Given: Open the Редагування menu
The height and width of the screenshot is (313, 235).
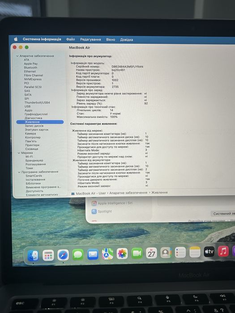Looking at the screenshot, I should pos(90,39).
